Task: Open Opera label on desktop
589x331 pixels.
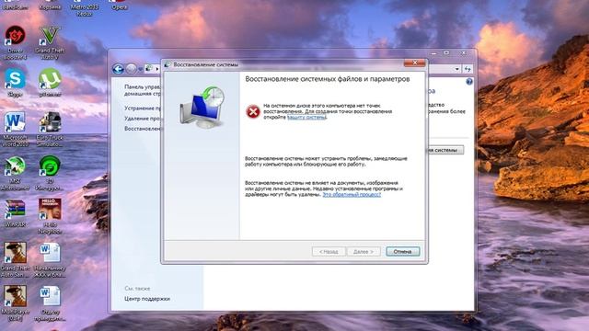Action: [120, 6]
